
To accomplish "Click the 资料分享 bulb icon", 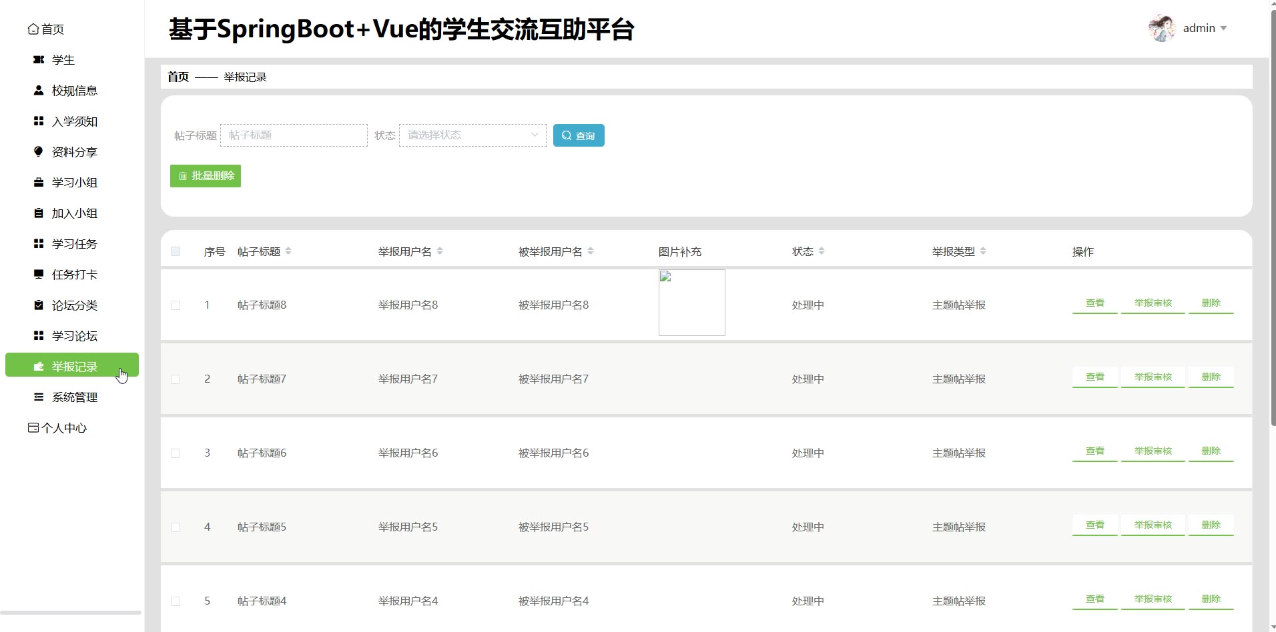I will (x=39, y=152).
